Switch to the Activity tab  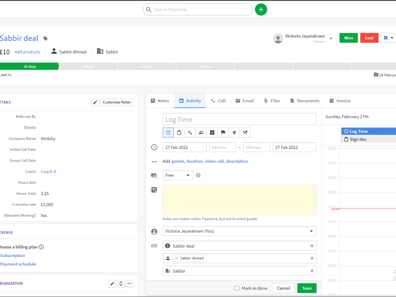[190, 101]
